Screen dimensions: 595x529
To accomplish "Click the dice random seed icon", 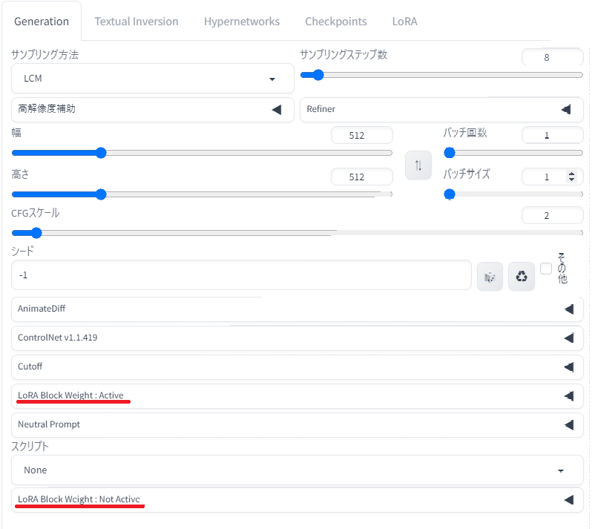I will [x=490, y=277].
